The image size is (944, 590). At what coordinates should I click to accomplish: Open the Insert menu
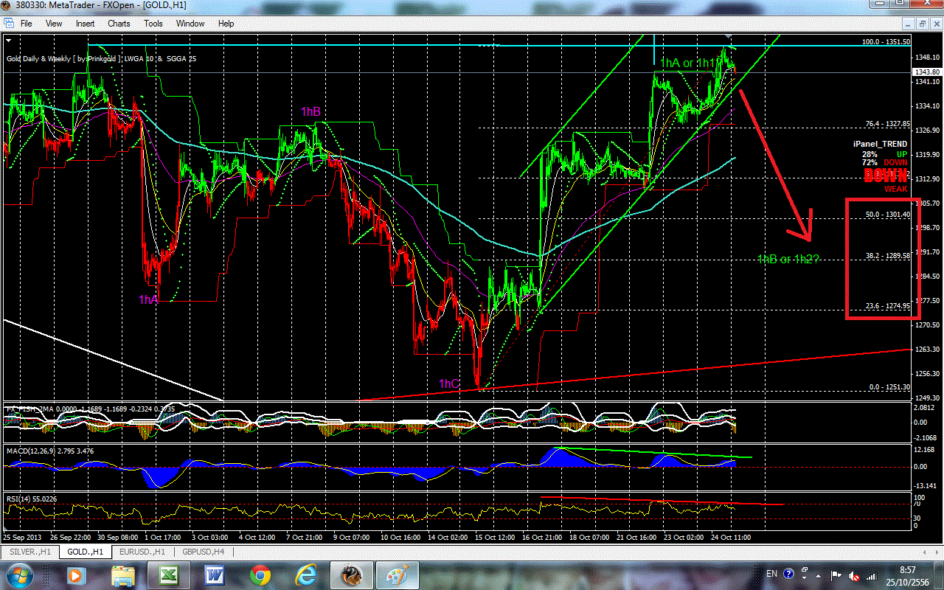click(85, 23)
